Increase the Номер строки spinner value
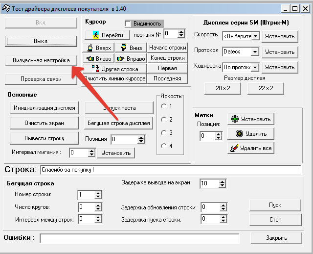 tap(98, 193)
